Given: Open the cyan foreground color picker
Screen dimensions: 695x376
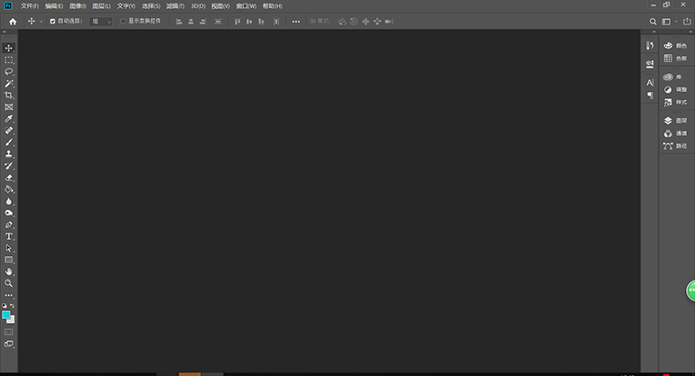Looking at the screenshot, I should [x=5, y=315].
